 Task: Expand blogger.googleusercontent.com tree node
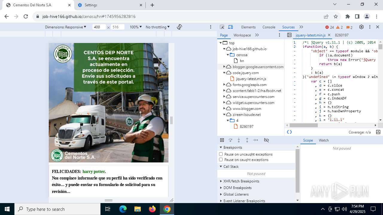[x=224, y=67]
